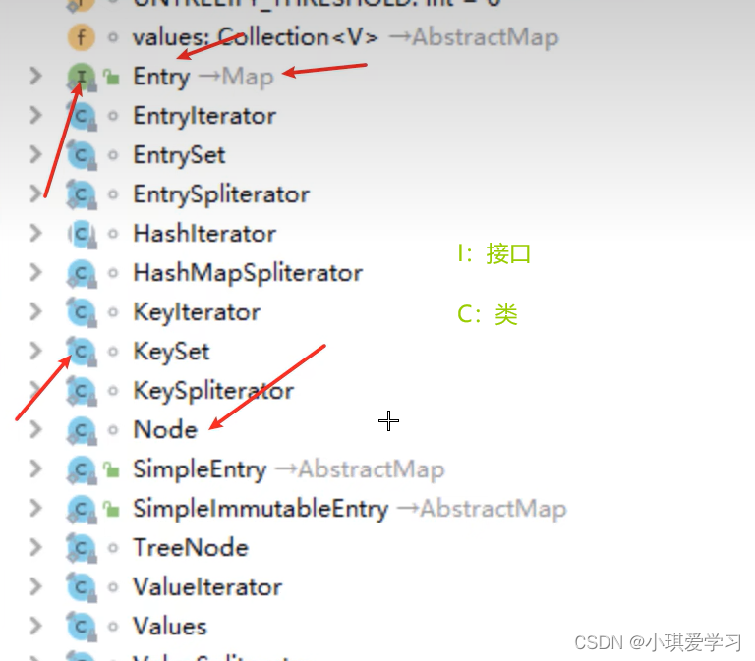This screenshot has height=661, width=755.
Task: Click the green public lock icon beside SimpleEntry
Action: coord(112,469)
